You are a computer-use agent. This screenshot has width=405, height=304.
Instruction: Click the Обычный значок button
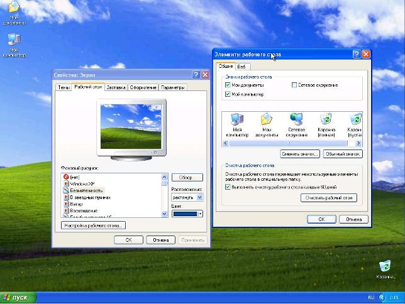coord(343,154)
